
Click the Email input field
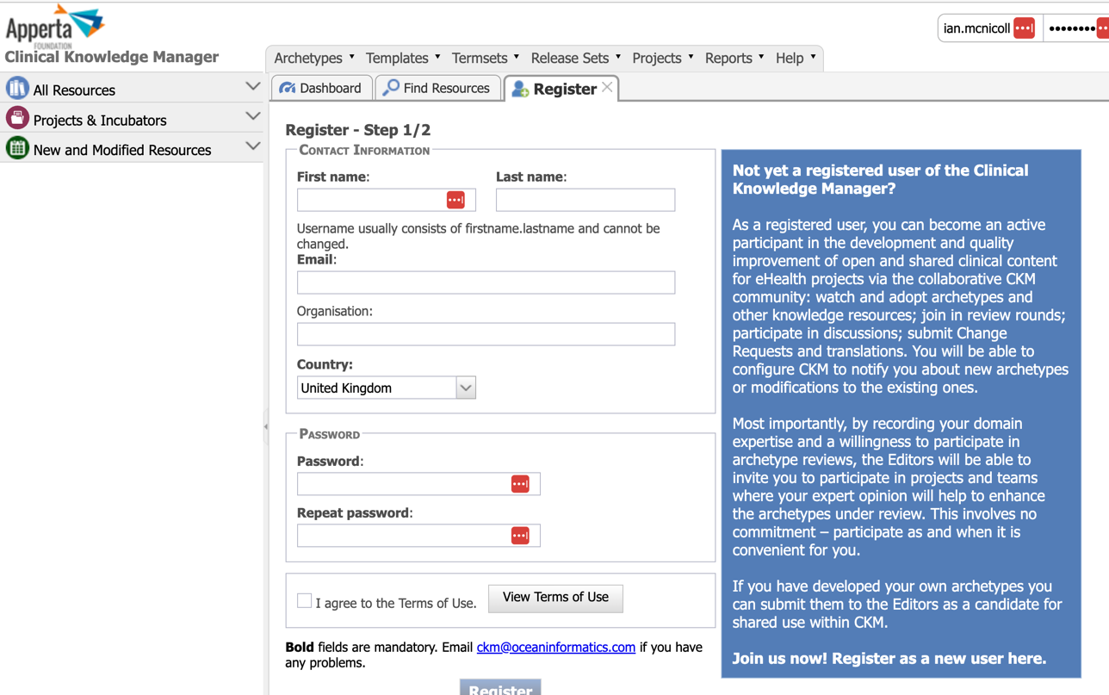tap(486, 282)
